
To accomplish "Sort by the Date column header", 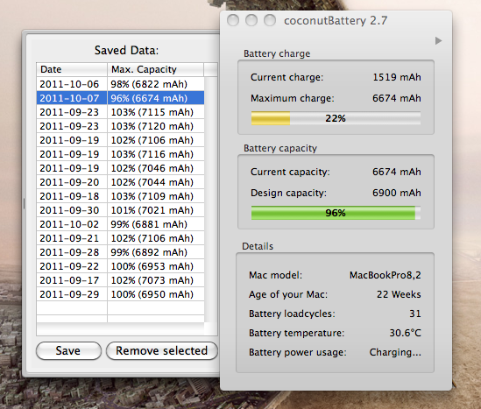I will [x=72, y=69].
